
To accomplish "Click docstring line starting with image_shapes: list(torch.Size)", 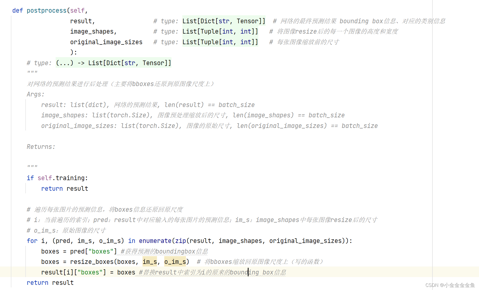I will click(193, 115).
